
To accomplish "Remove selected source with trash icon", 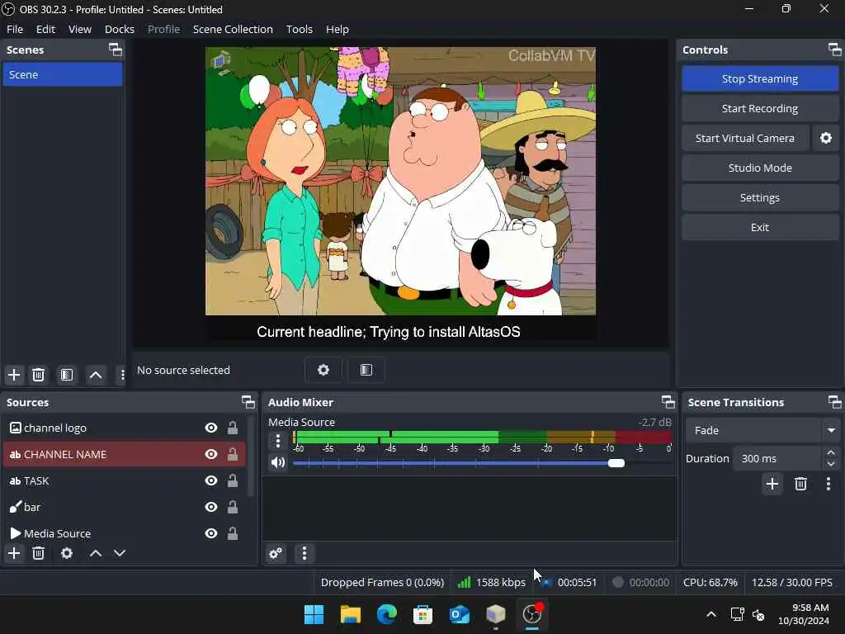I will coord(38,553).
